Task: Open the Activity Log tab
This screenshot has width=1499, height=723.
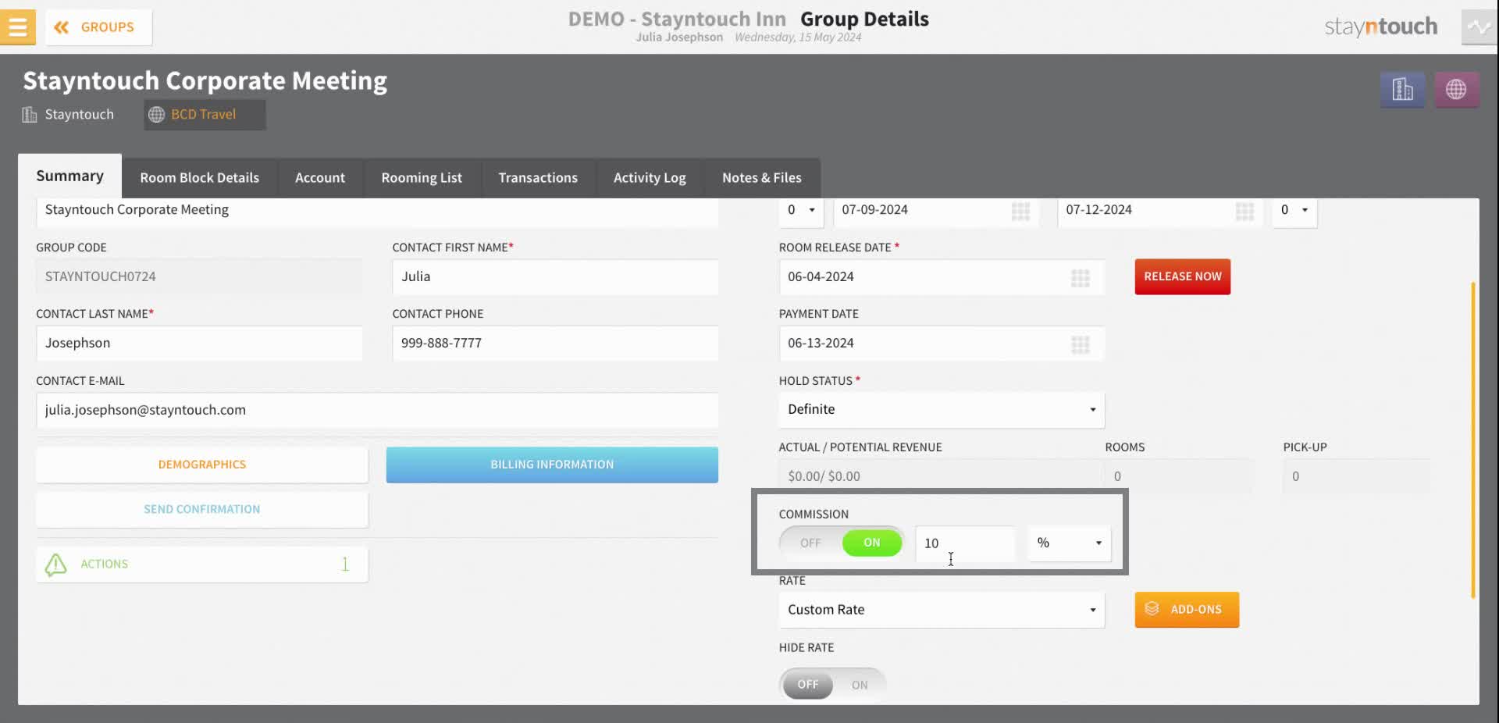Action: coord(650,178)
